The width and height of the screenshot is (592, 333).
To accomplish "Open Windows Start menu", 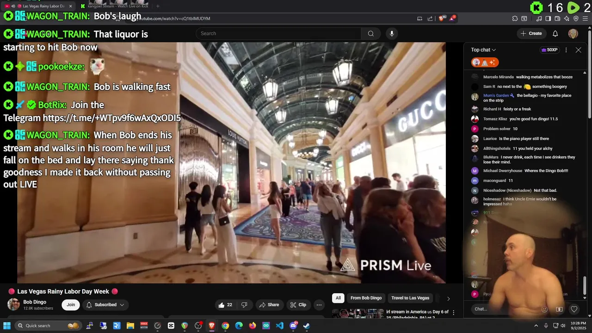I will point(7,326).
